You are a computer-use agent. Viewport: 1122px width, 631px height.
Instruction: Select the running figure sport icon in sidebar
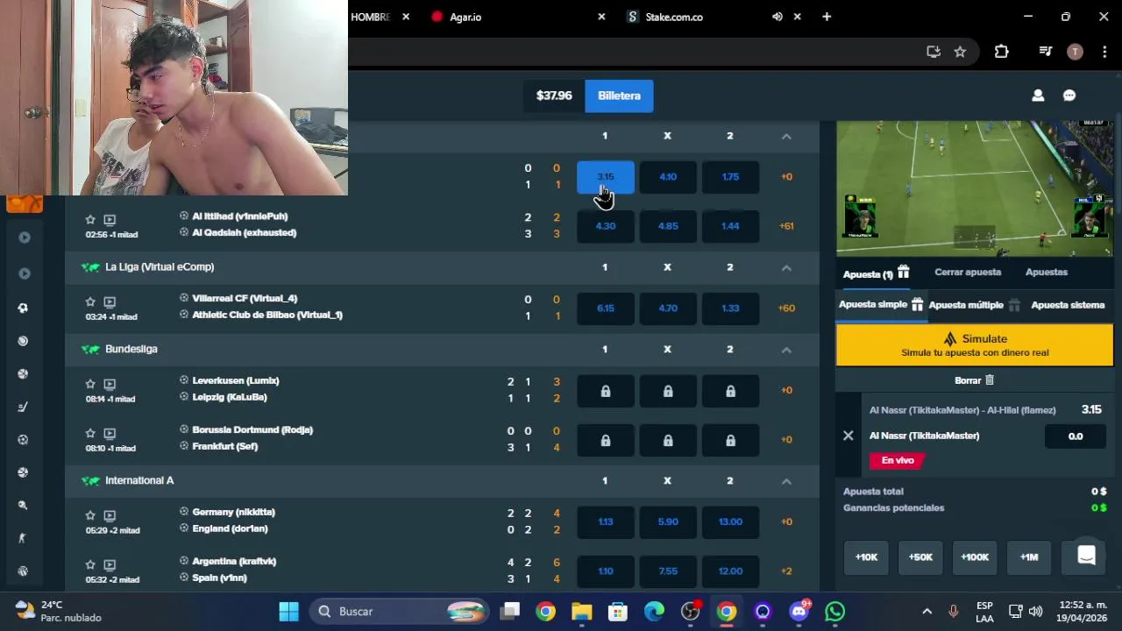click(23, 538)
